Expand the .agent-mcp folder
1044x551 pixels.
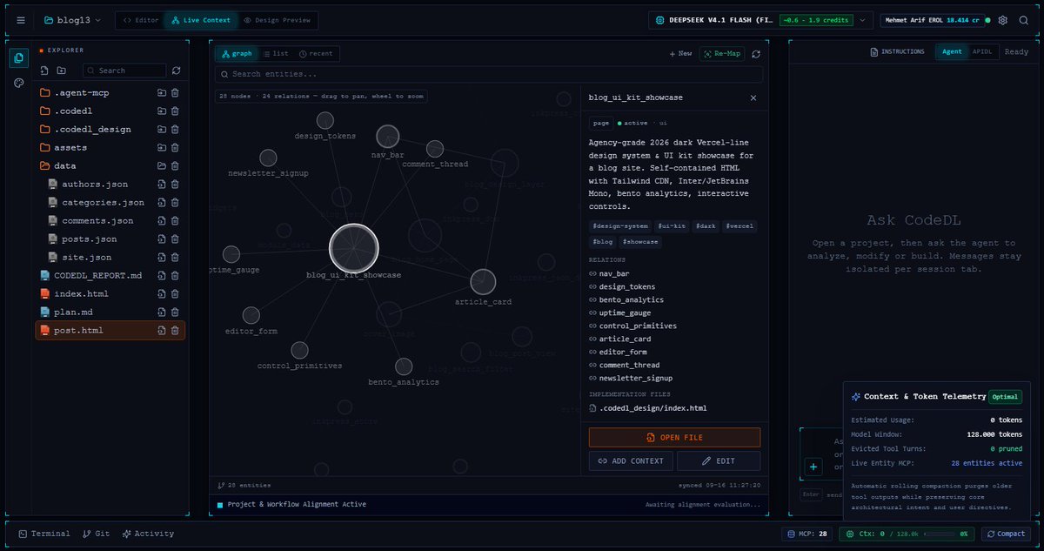click(x=82, y=92)
